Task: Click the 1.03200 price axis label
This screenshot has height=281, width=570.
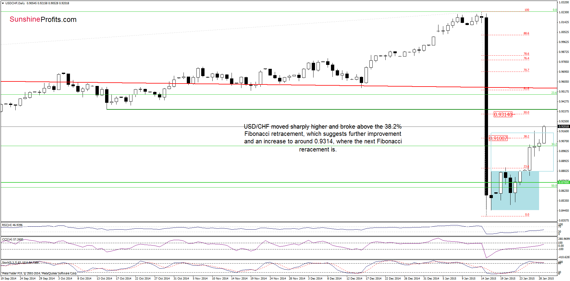Action: [x=564, y=2]
